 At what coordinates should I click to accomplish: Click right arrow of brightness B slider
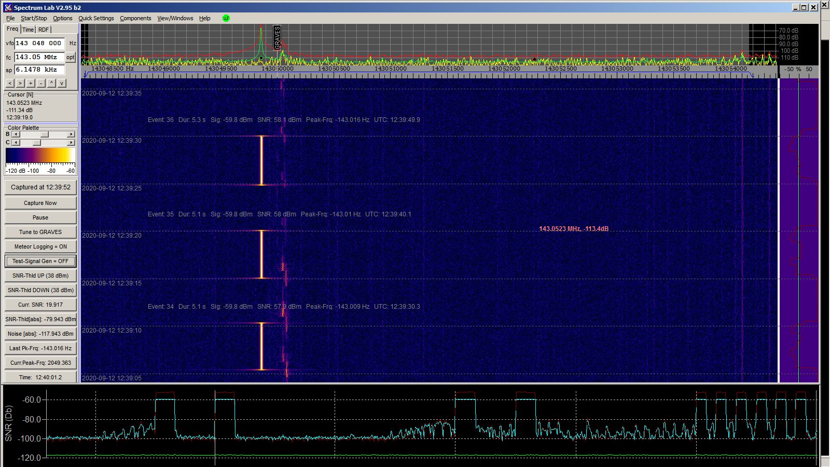(71, 134)
